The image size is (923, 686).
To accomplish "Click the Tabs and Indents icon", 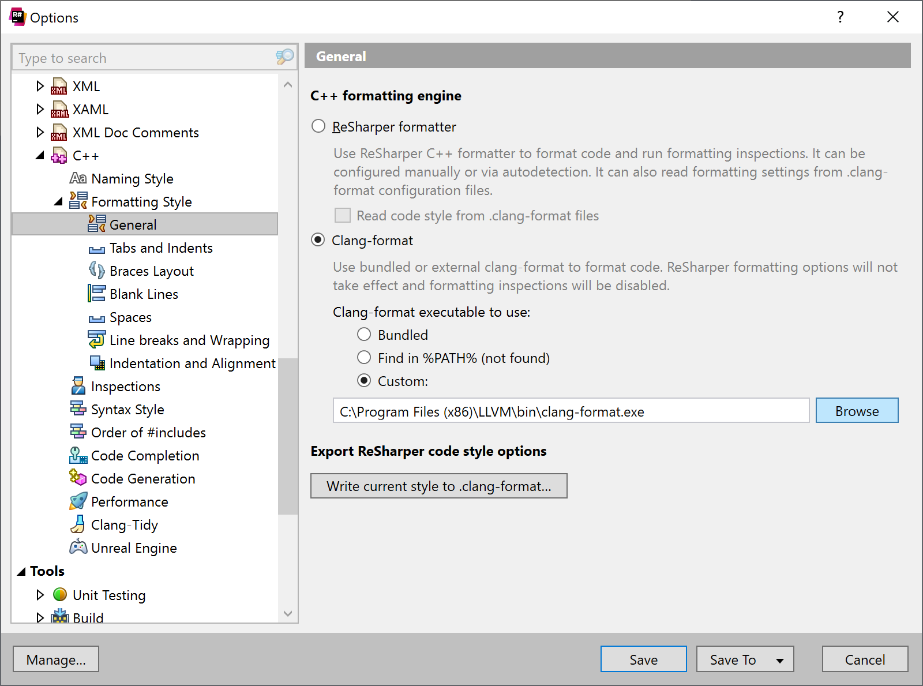I will (x=96, y=249).
